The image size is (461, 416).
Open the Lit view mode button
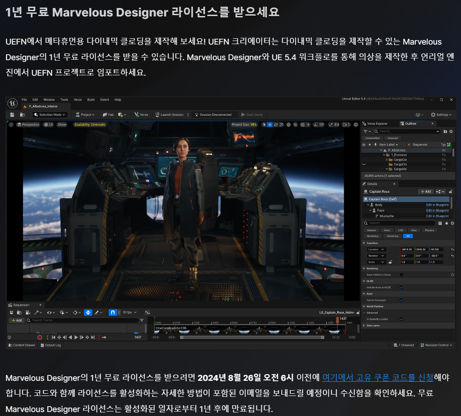click(x=49, y=125)
